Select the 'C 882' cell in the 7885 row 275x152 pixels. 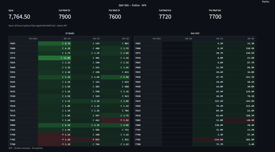(x=115, y=43)
